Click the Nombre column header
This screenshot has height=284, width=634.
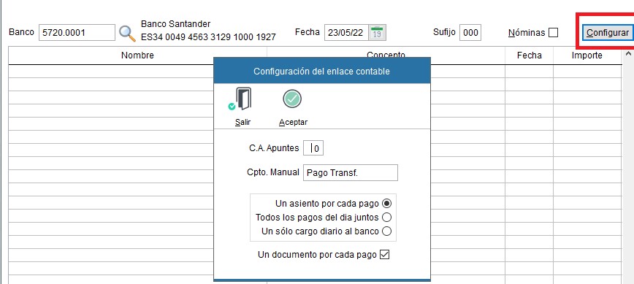tap(137, 55)
